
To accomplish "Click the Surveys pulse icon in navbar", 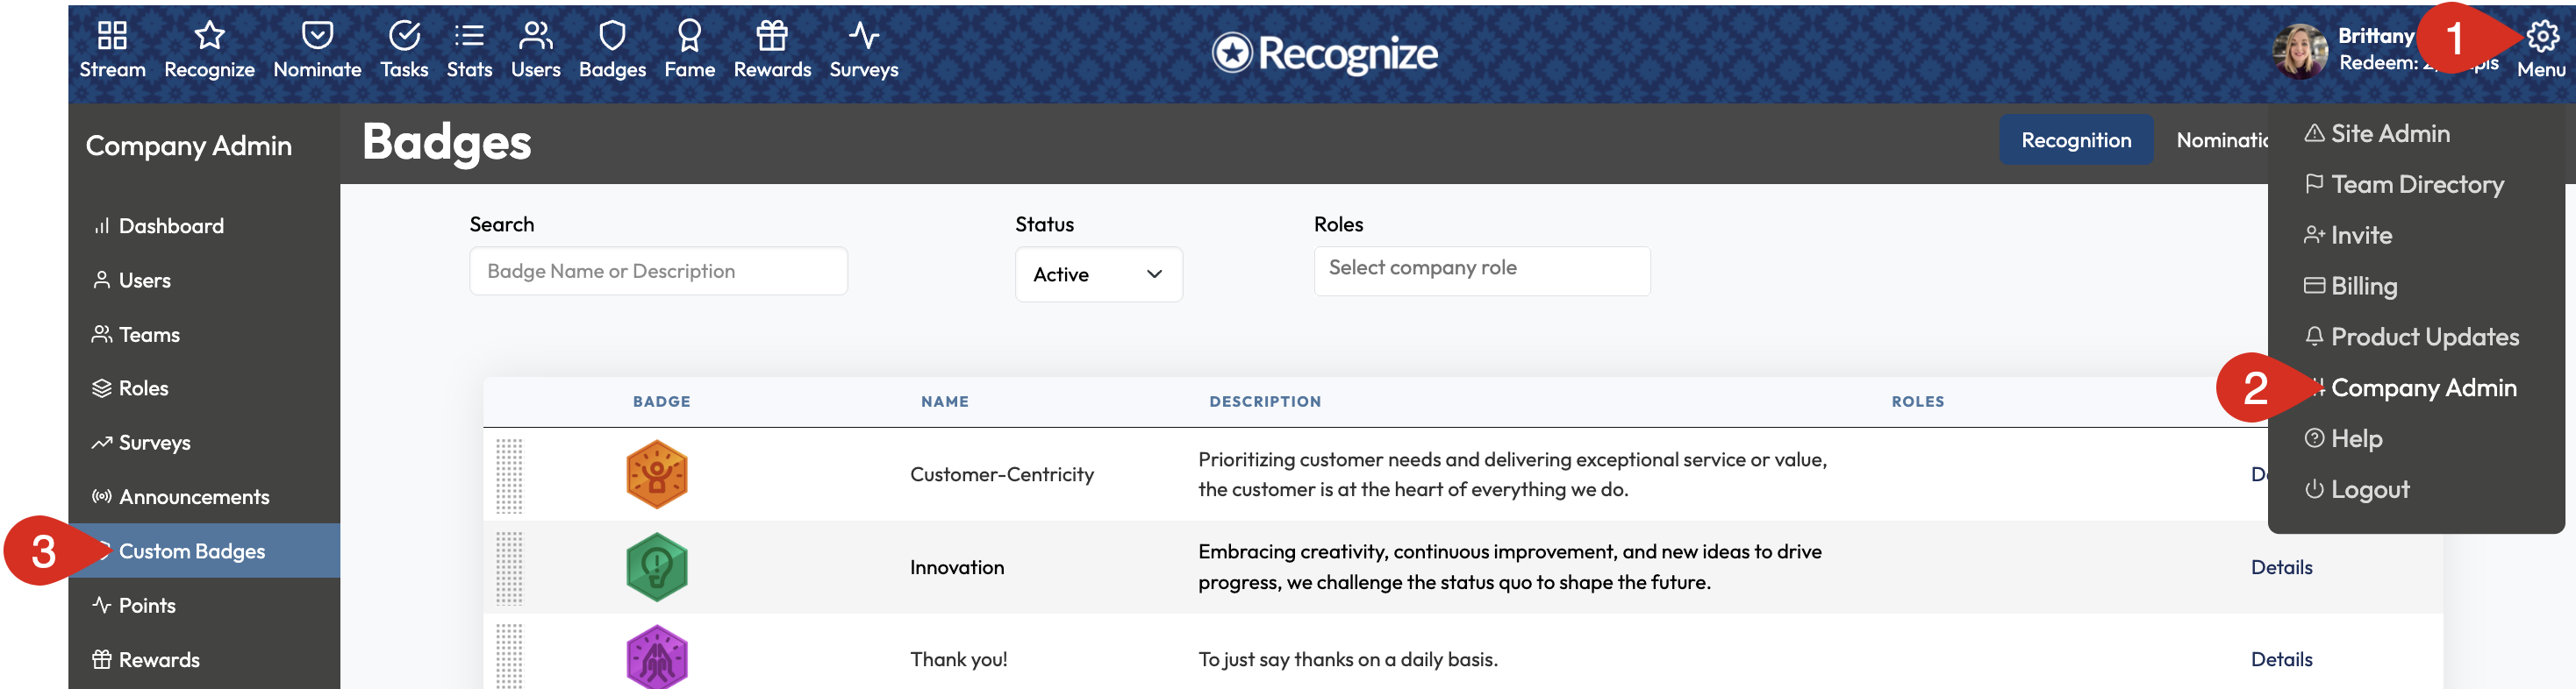I will pos(863,36).
